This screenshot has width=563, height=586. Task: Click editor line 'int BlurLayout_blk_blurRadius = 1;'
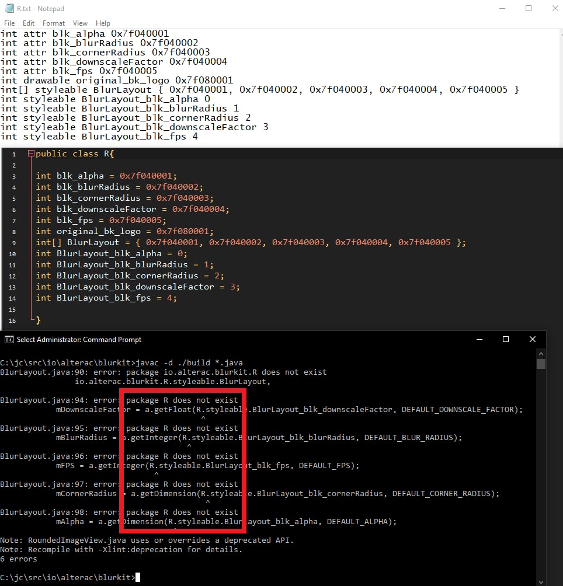tap(125, 264)
